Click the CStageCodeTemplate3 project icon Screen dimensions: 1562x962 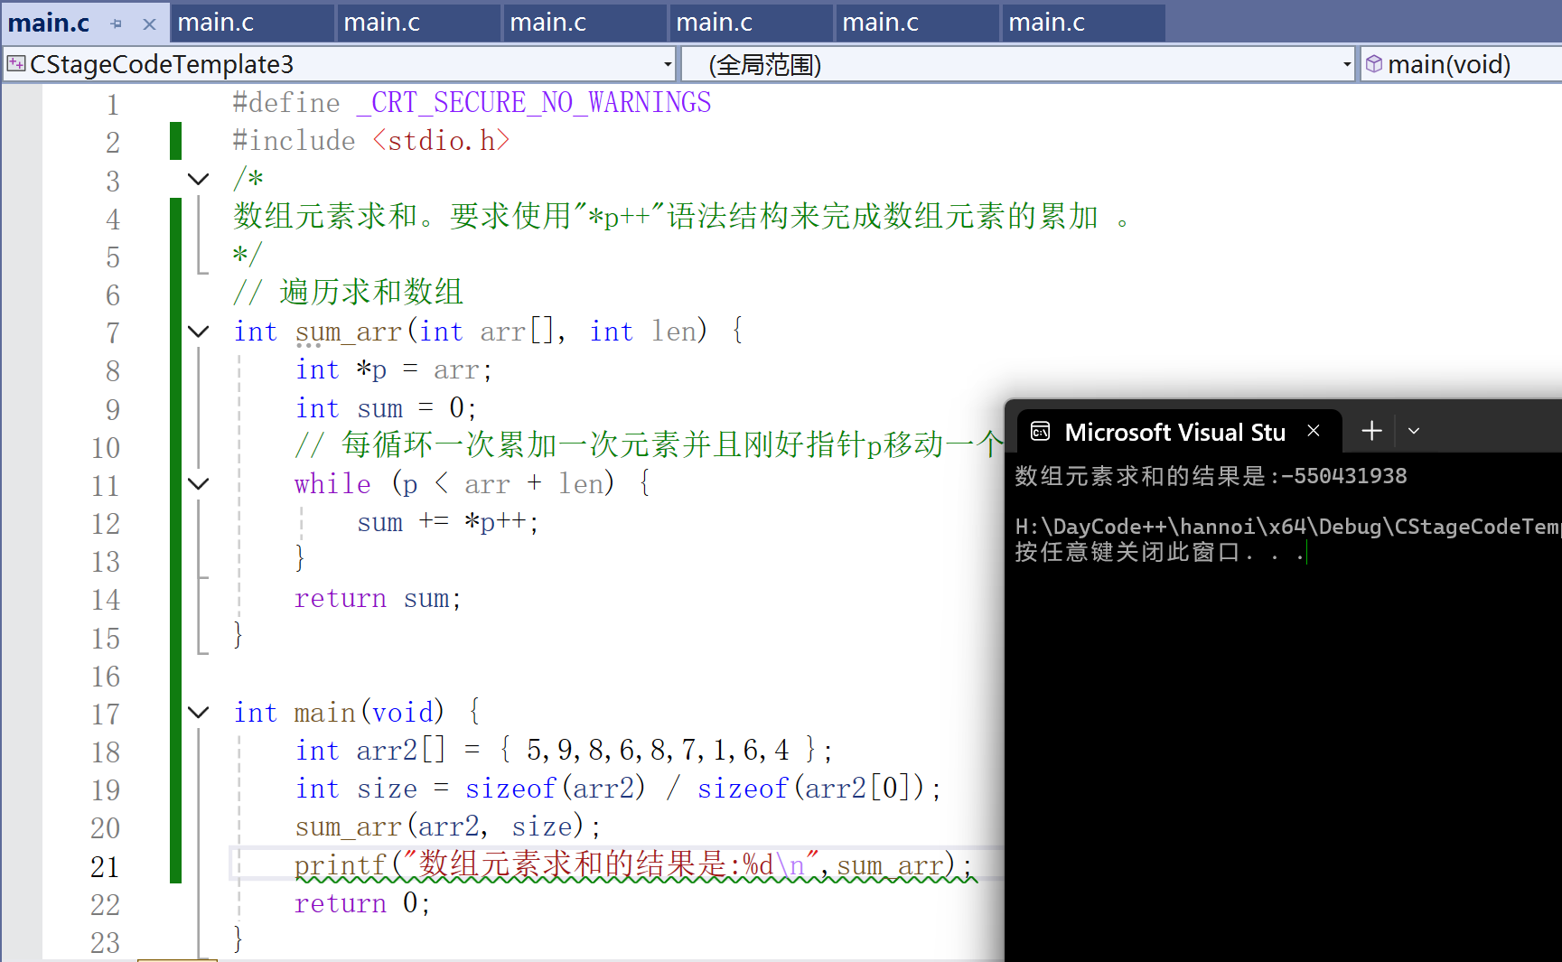[x=16, y=64]
